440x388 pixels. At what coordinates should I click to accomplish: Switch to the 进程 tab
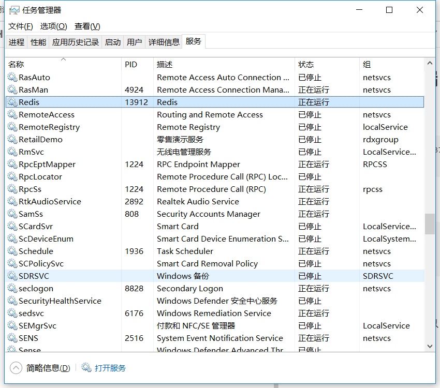pyautogui.click(x=17, y=42)
